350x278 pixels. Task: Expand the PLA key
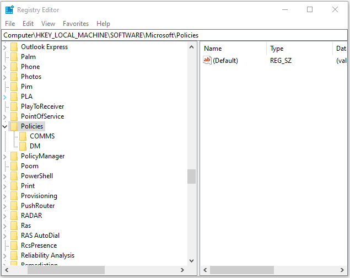tap(5, 97)
